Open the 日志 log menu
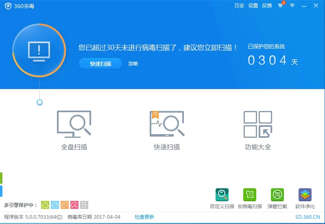 point(239,6)
